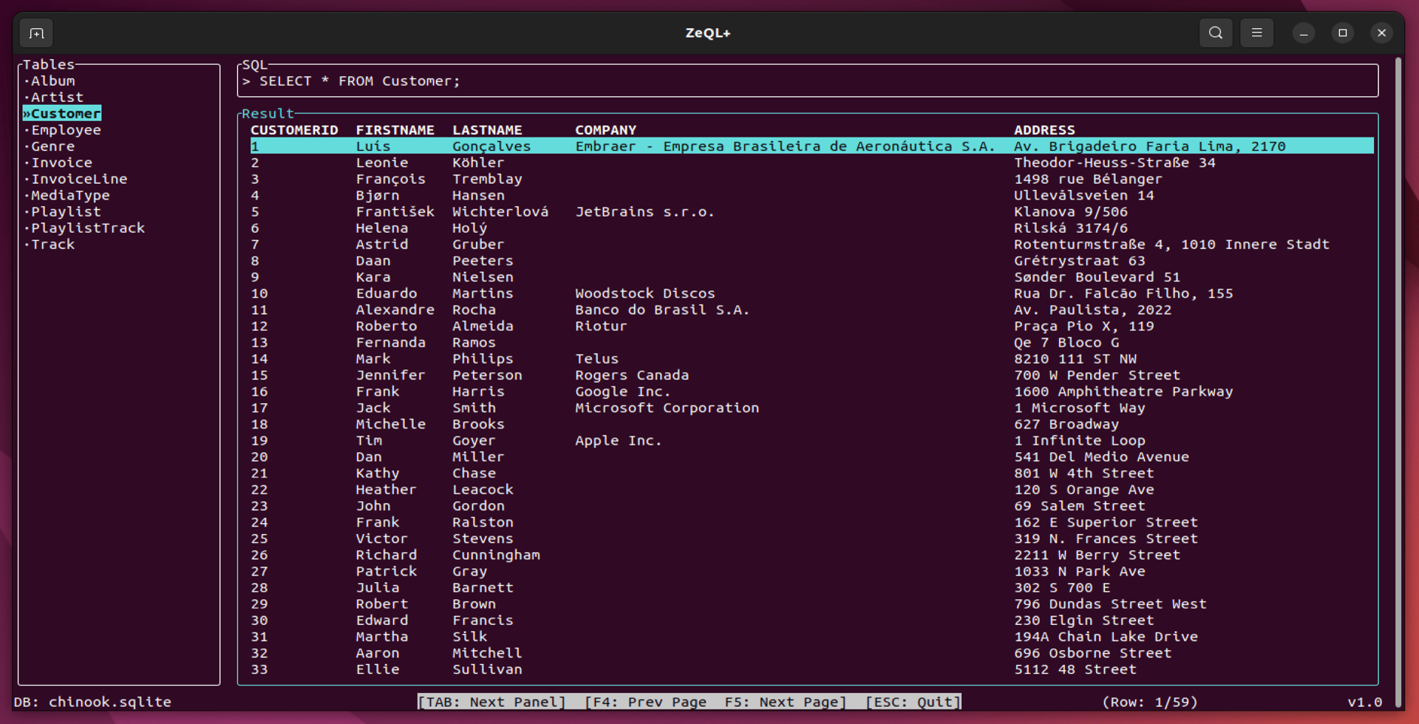Click the Telus company cell
Screen dimensions: 1419x724
(596, 359)
